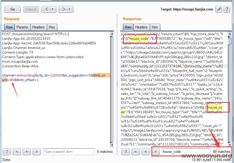The image size is (234, 163).
Task: Switch to the Request Hex tab
Action: (52, 27)
